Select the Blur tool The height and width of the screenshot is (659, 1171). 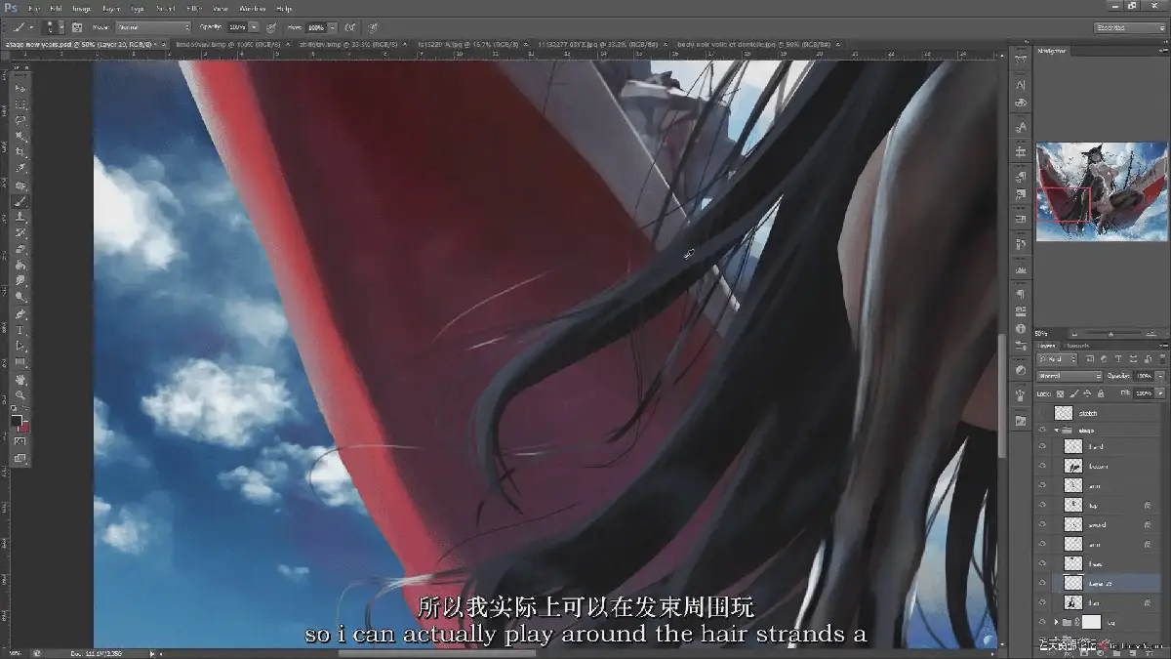pyautogui.click(x=21, y=281)
